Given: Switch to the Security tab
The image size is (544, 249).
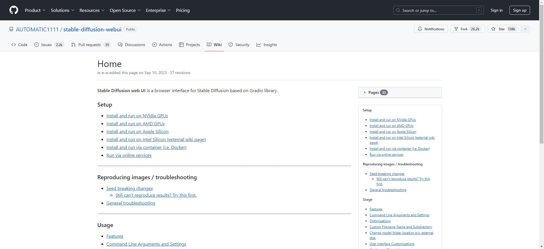Looking at the screenshot, I should 239,45.
